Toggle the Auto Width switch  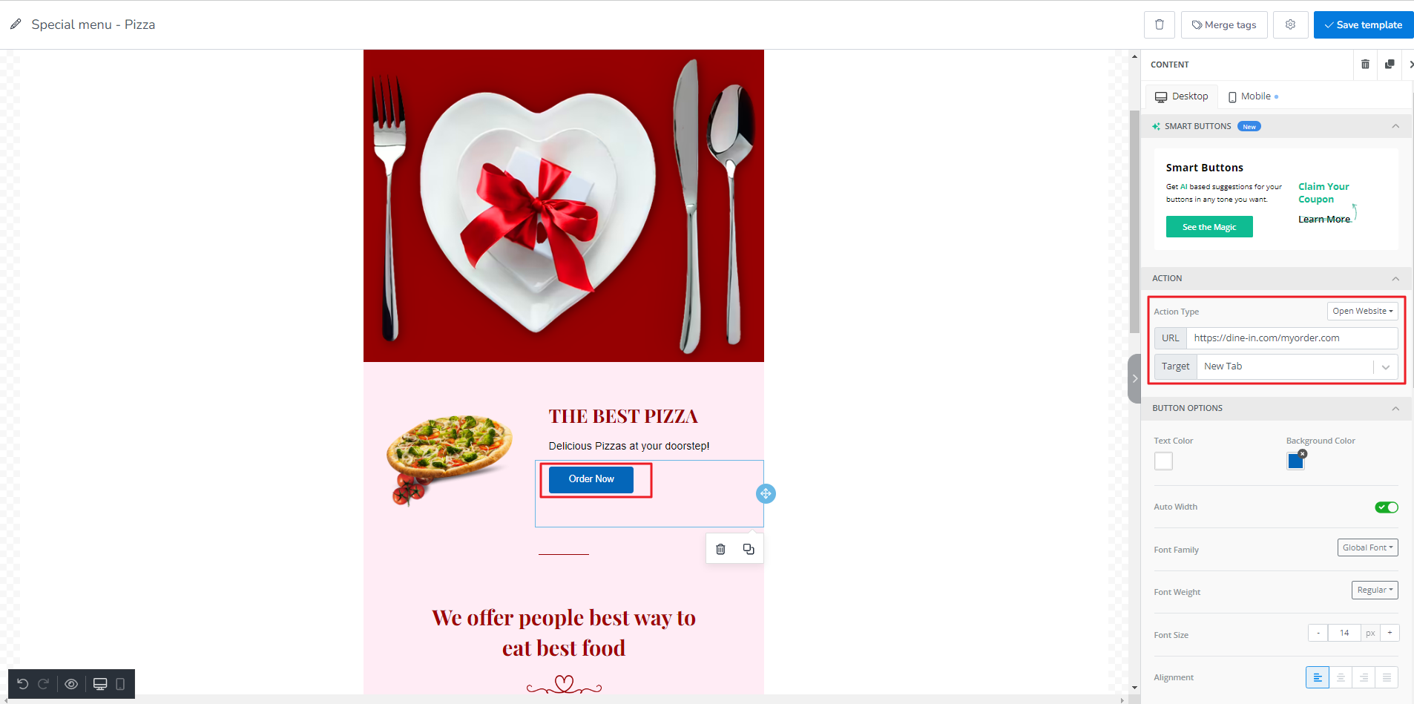click(1387, 507)
